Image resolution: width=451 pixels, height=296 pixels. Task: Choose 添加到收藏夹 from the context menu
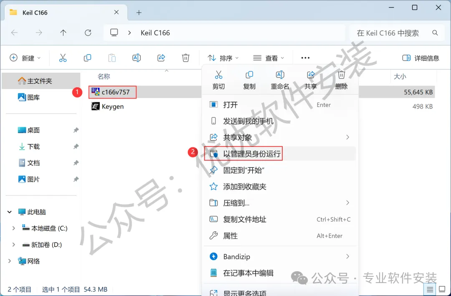280,186
